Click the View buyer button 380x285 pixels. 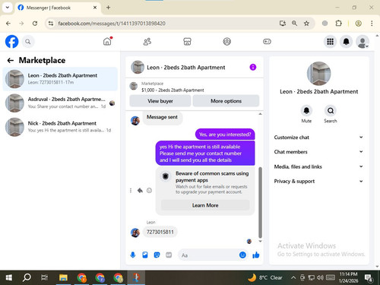click(160, 101)
